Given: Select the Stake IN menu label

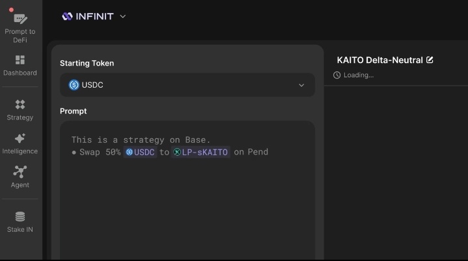Looking at the screenshot, I should [20, 229].
